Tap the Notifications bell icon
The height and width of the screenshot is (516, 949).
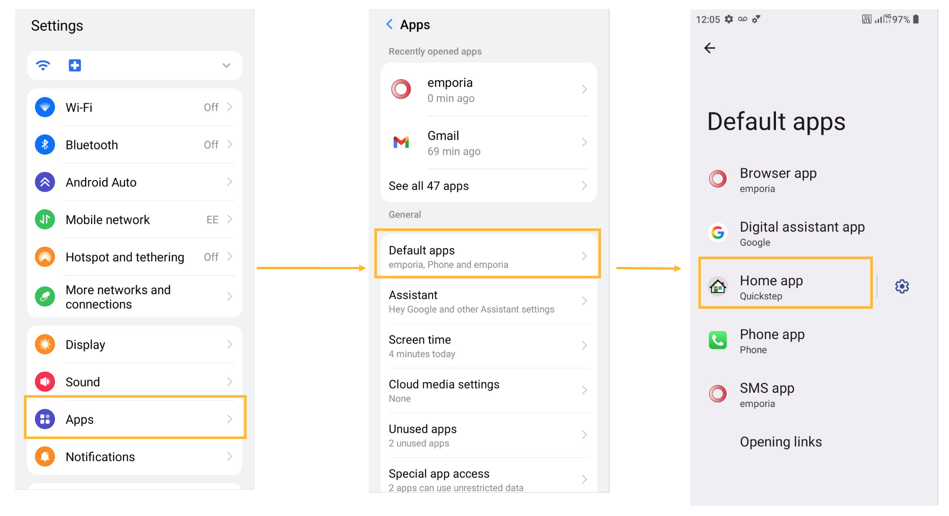[44, 456]
